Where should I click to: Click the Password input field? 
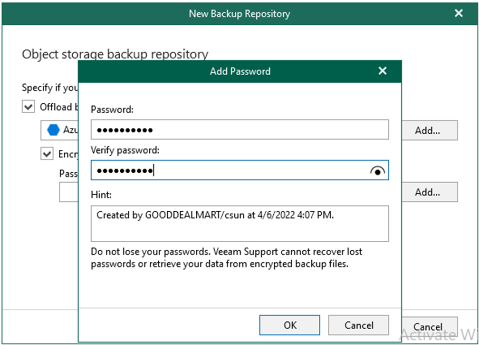click(239, 130)
